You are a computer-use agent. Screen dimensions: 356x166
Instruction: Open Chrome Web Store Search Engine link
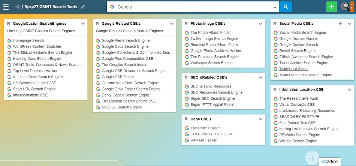130,83
